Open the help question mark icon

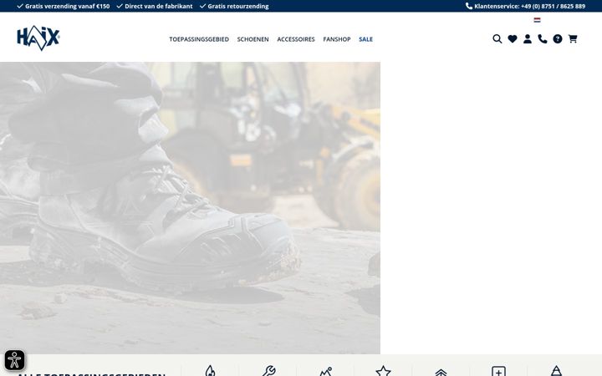[x=558, y=38]
